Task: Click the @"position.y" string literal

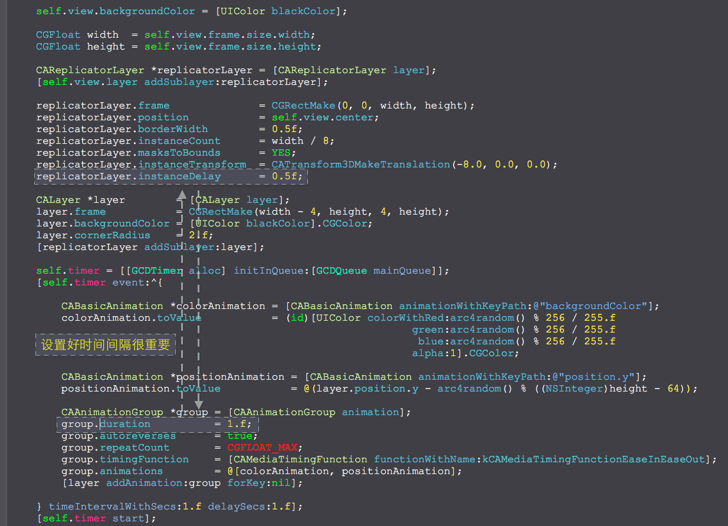Action: (x=594, y=377)
